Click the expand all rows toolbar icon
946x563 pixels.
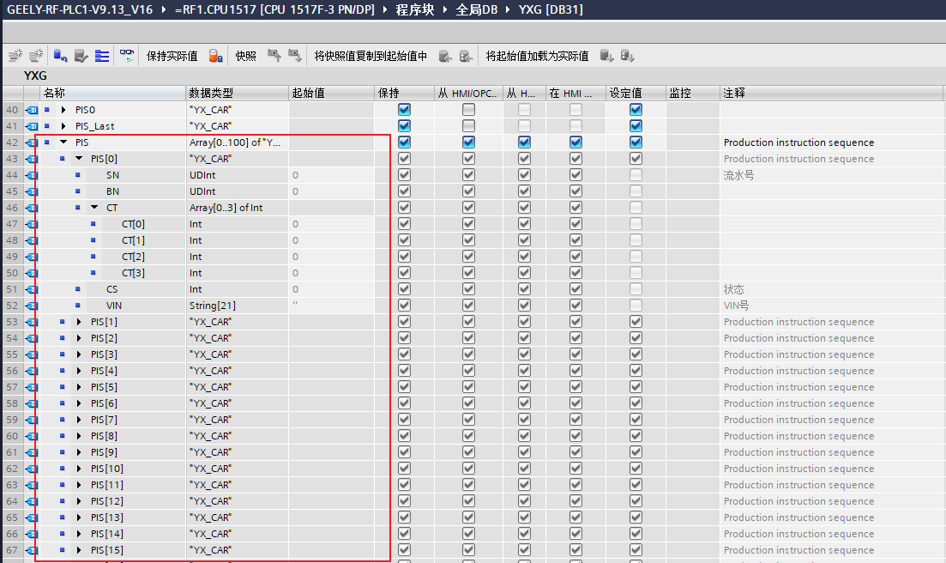[x=102, y=56]
